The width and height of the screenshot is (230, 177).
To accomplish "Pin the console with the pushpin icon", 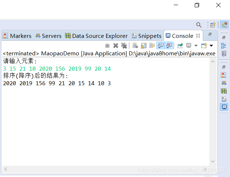I will click(x=180, y=46).
